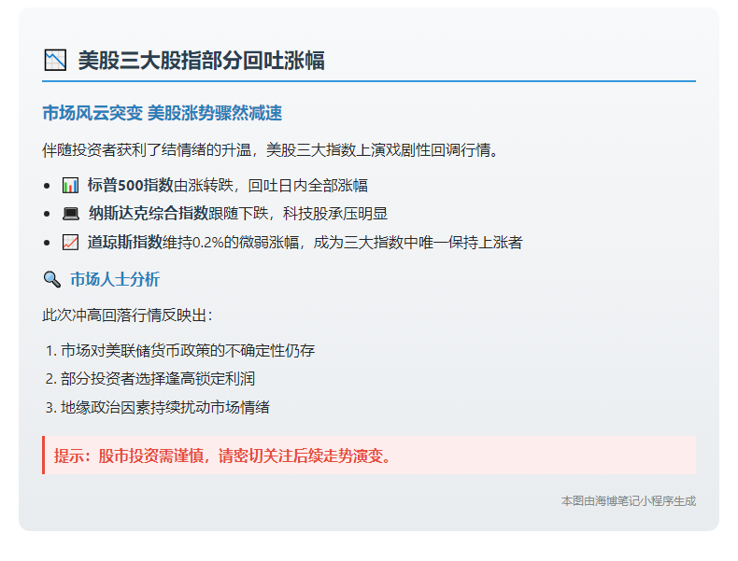Click the bar chart emoji before 标普500指数
738x561 pixels.
71,185
